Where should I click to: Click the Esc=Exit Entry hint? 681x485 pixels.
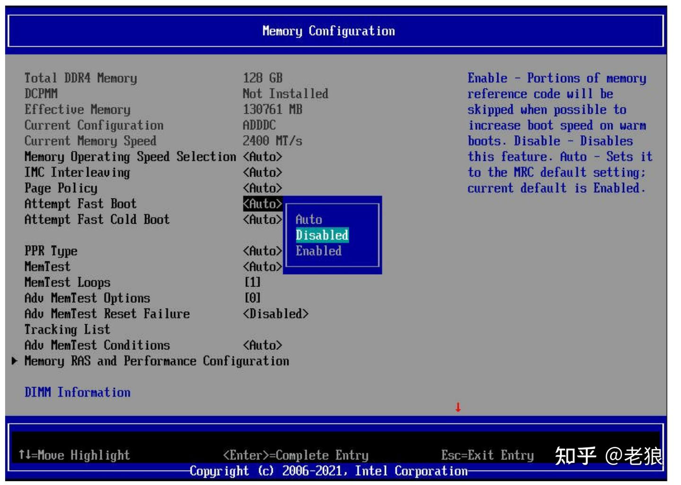(x=488, y=455)
